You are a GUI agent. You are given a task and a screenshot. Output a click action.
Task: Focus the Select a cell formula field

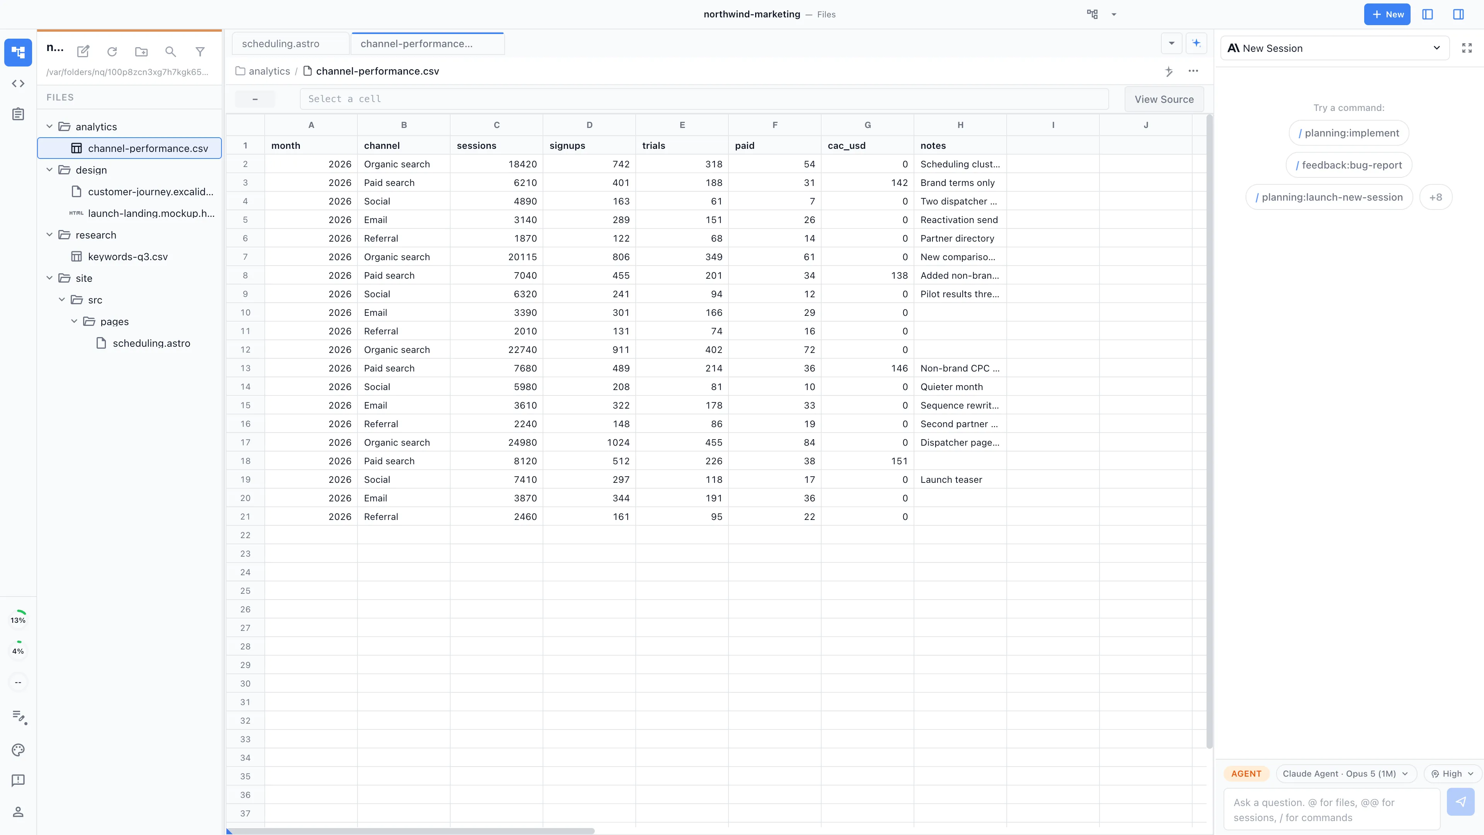704,99
